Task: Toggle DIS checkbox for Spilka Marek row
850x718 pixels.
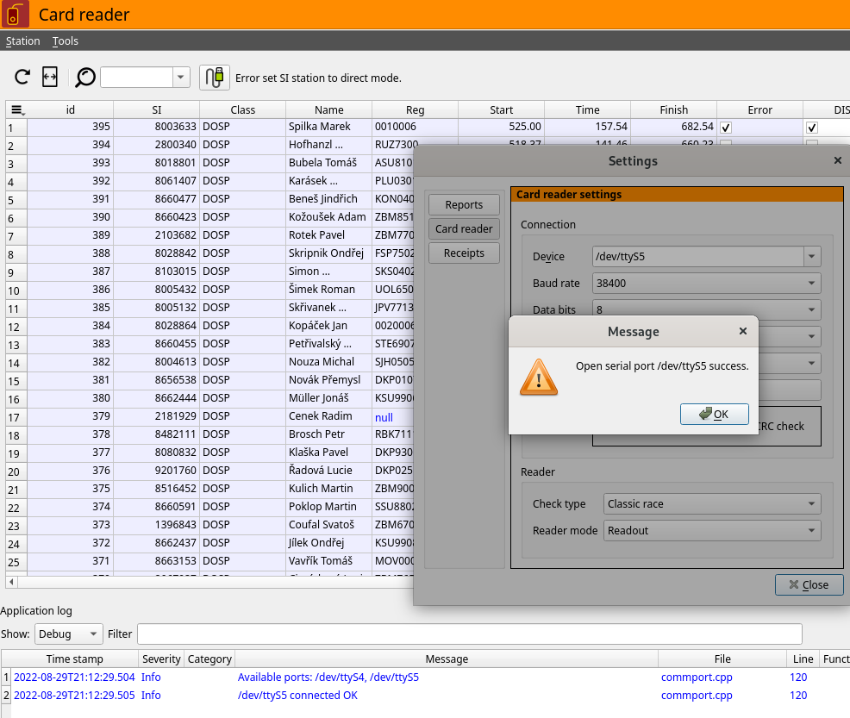Action: (x=811, y=128)
